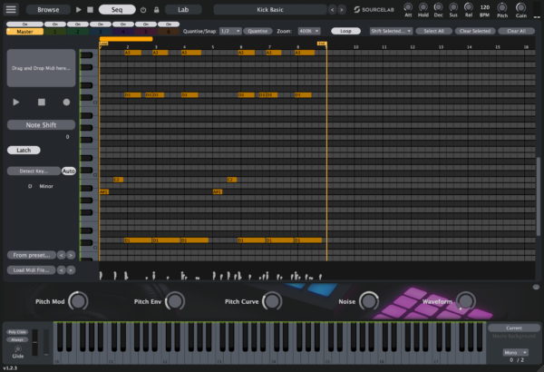Toggle the On switch above track 6
Screen dimensions: 544x372
(x=169, y=24)
